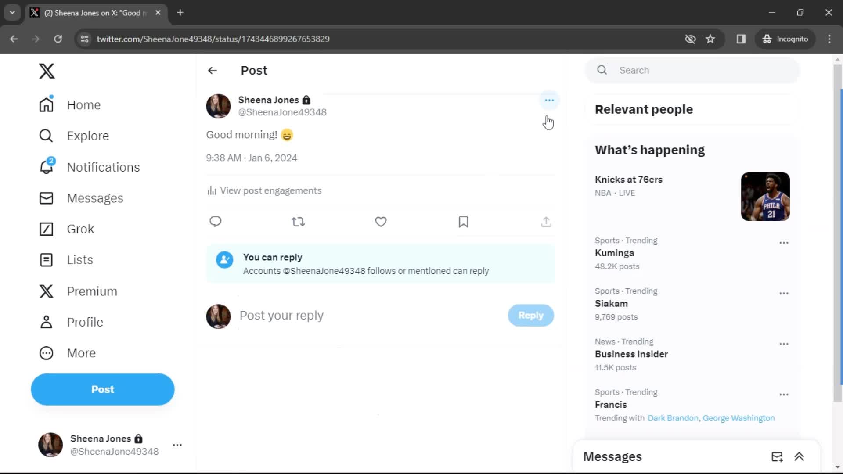Open the tab search dropdown

(x=12, y=13)
